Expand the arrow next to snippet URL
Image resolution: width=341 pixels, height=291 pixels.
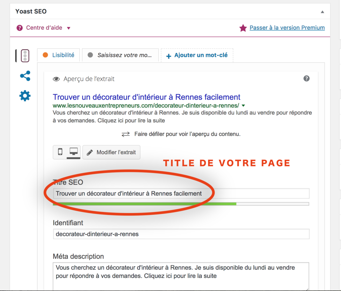(x=243, y=106)
